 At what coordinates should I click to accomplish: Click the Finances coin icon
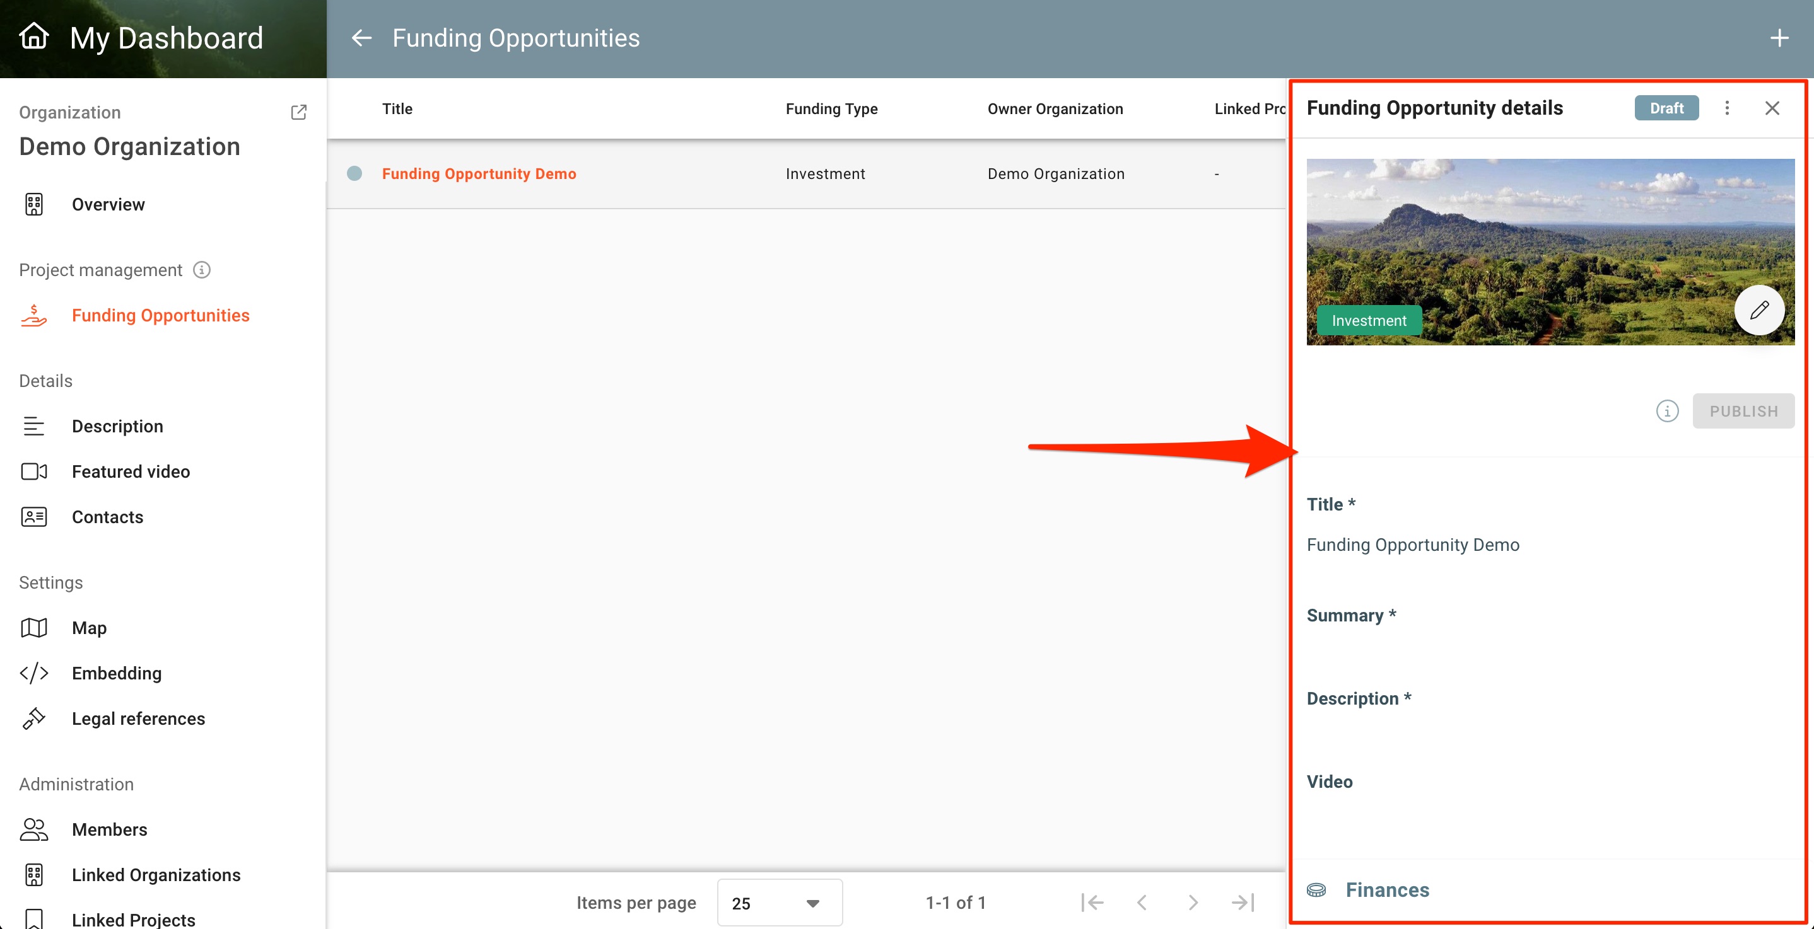pos(1316,891)
